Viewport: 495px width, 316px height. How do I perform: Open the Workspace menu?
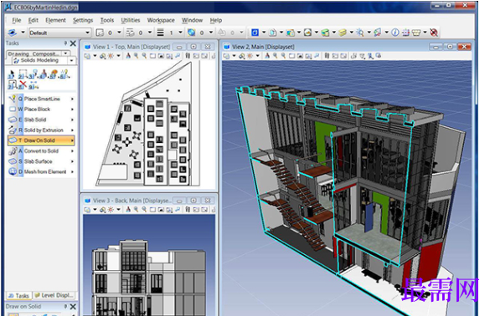pos(161,20)
